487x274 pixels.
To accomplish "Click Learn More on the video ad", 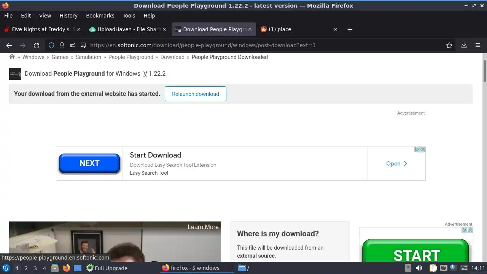I will [203, 227].
